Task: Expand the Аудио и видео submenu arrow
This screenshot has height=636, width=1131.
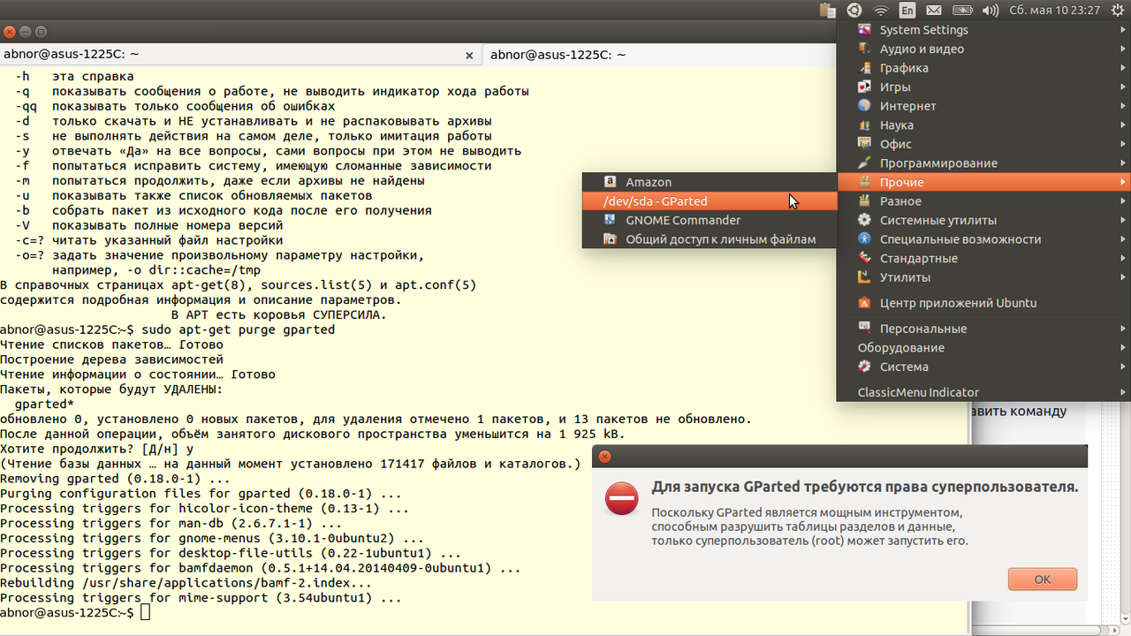Action: point(1123,49)
